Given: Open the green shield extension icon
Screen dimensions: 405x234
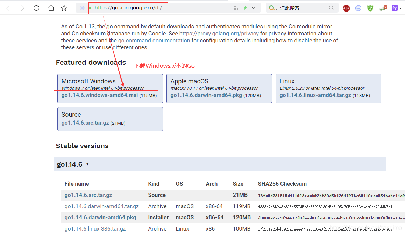Looking at the screenshot, I should pos(370,8).
